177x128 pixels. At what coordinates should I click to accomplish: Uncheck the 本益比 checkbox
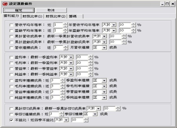tap(11, 120)
